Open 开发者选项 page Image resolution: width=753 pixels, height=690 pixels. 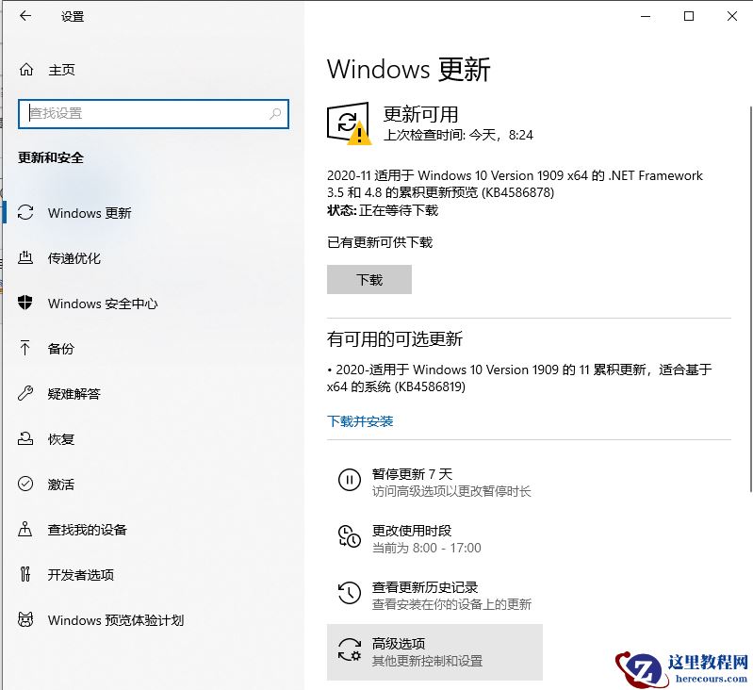coord(81,575)
